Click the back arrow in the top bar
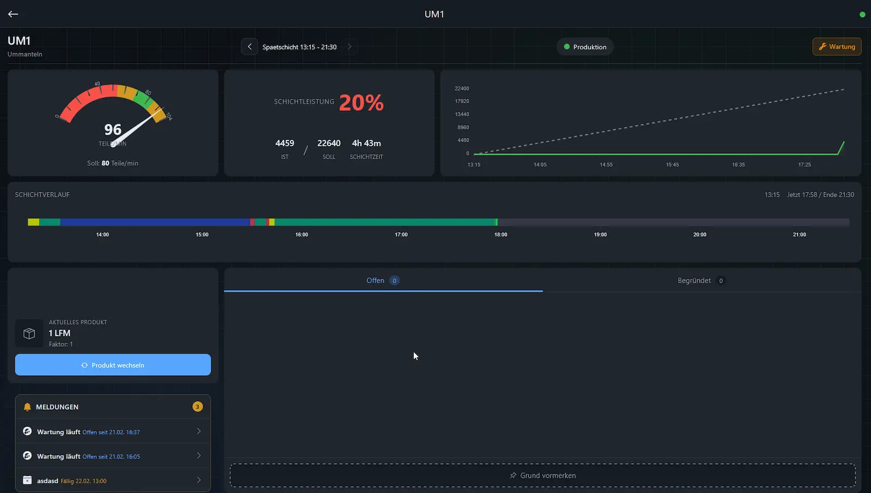 13,14
